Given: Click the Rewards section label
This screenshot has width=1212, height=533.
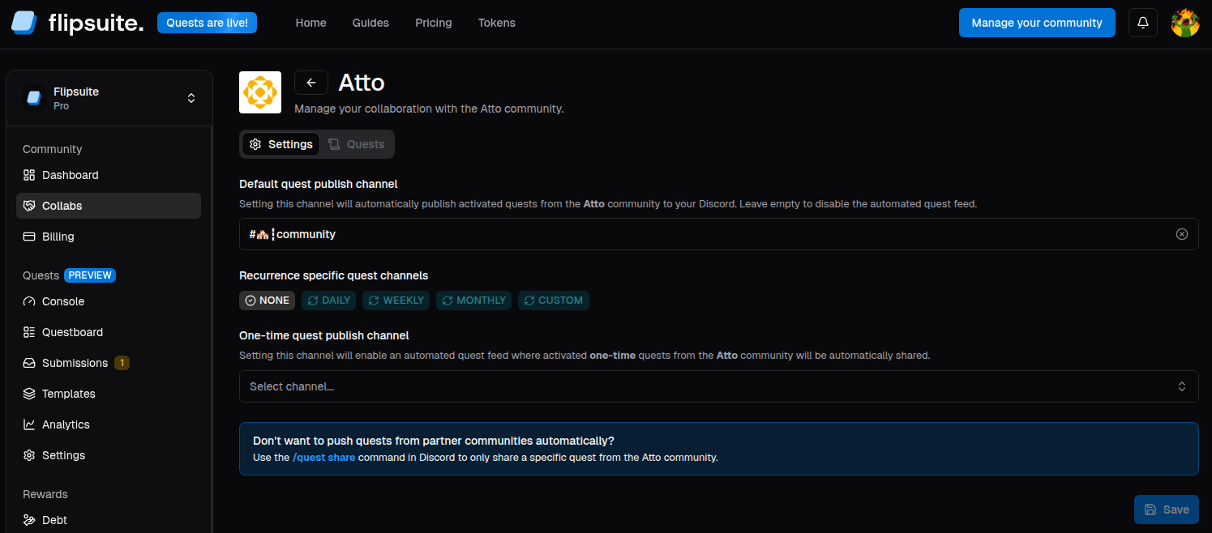Looking at the screenshot, I should [x=45, y=494].
